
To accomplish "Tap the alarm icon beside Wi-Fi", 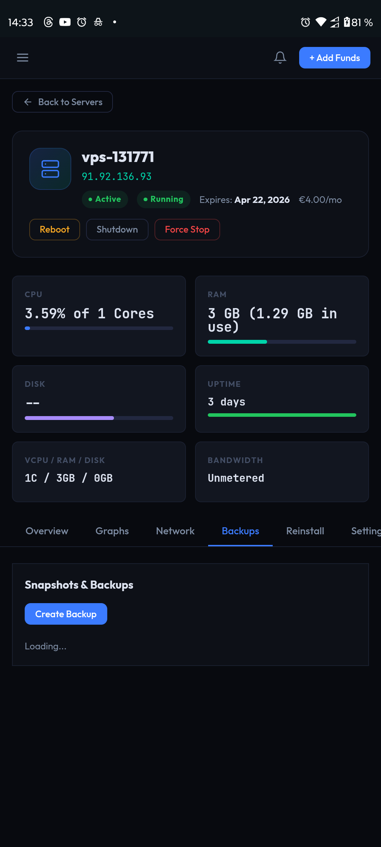I will pyautogui.click(x=305, y=22).
